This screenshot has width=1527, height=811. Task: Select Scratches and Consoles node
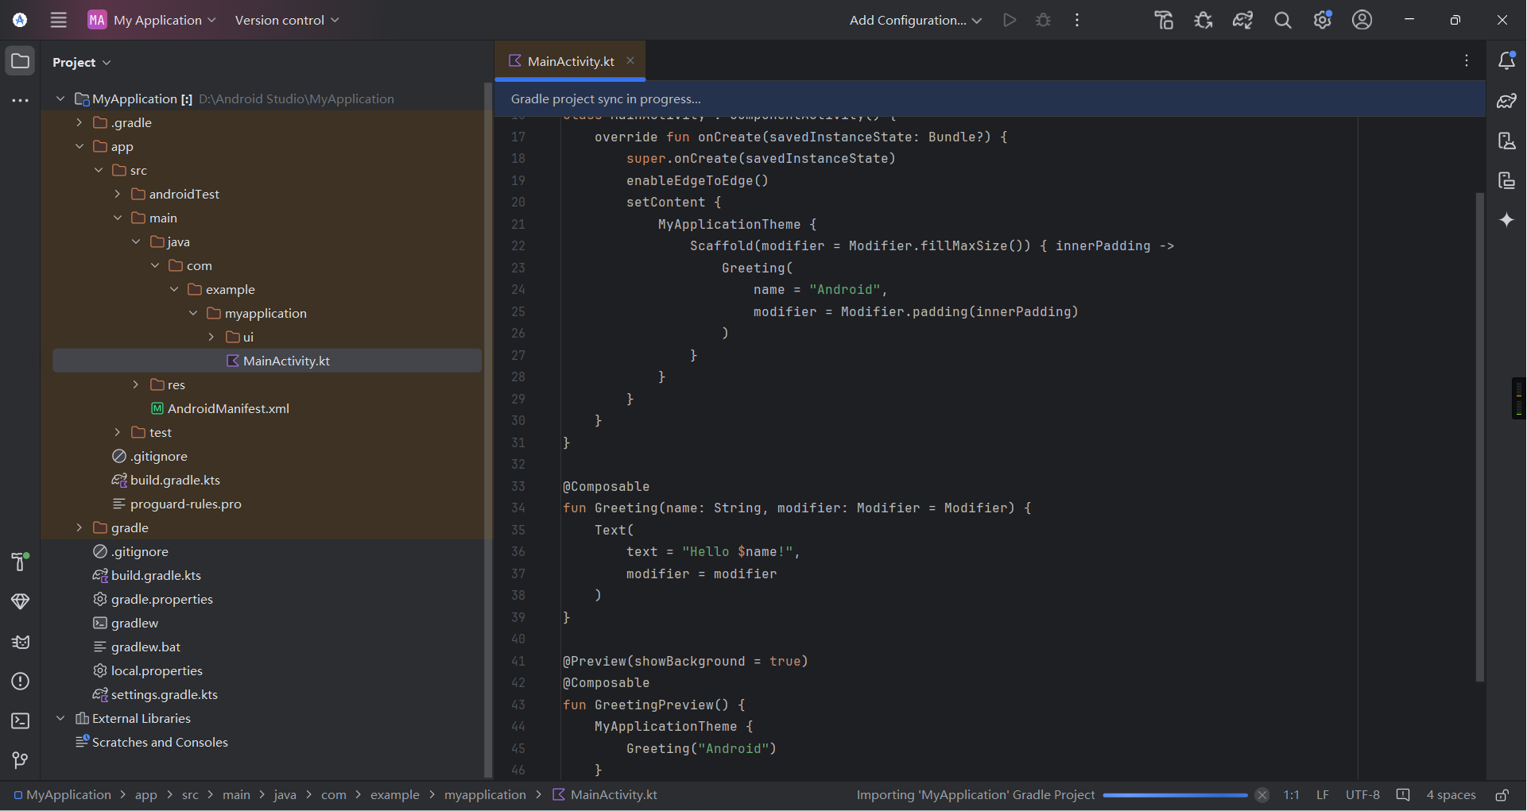click(151, 742)
